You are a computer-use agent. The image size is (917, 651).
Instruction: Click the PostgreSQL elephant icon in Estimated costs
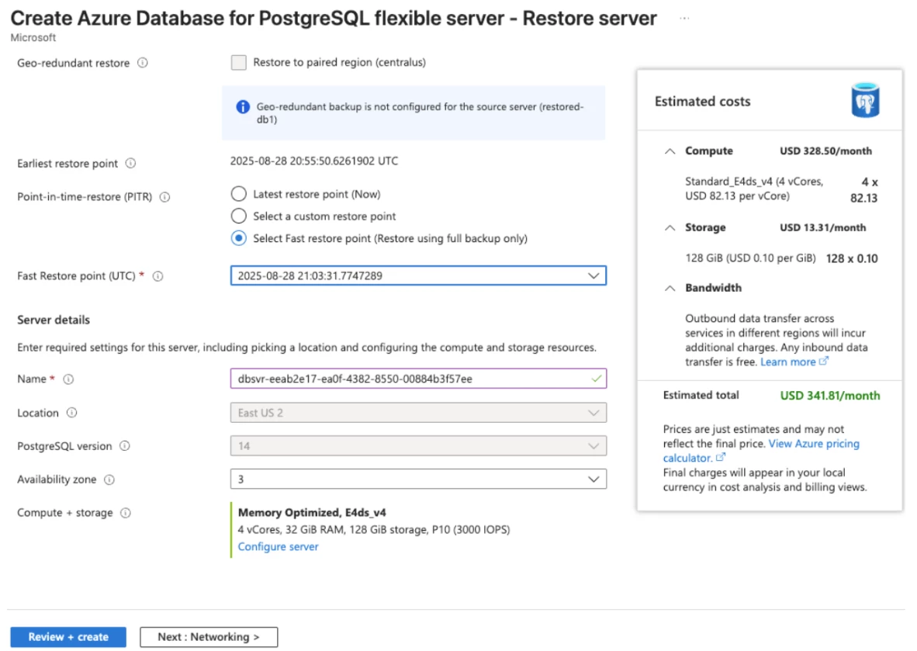pyautogui.click(x=865, y=101)
